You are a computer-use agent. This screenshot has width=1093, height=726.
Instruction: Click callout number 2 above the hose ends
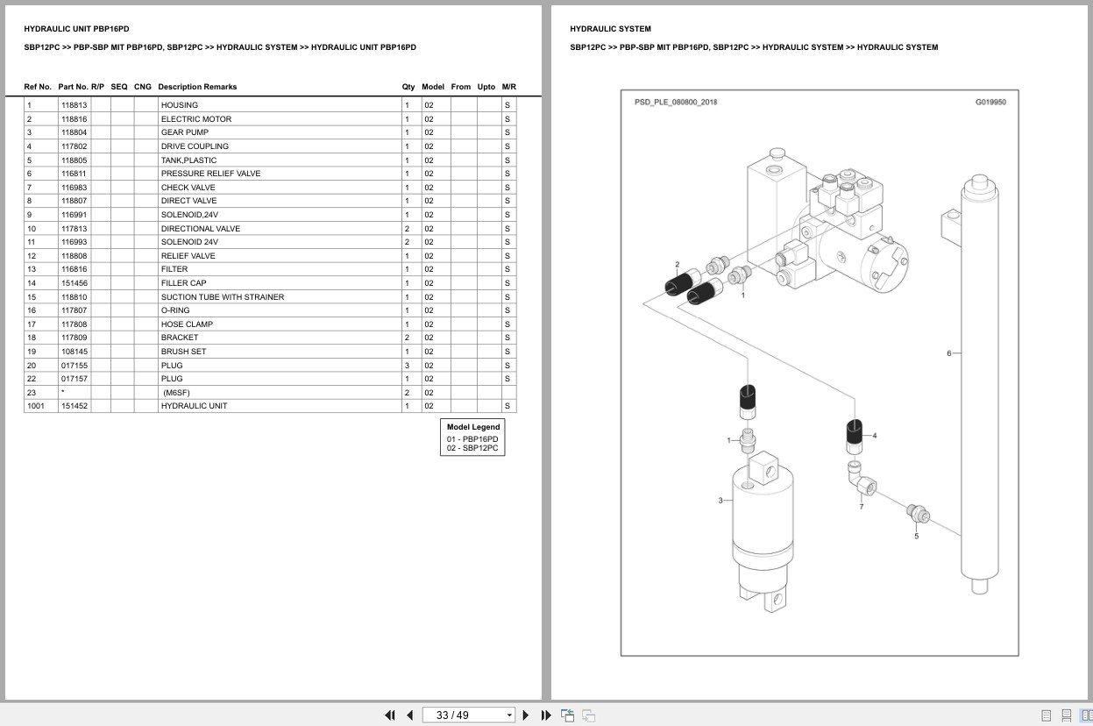tap(677, 264)
